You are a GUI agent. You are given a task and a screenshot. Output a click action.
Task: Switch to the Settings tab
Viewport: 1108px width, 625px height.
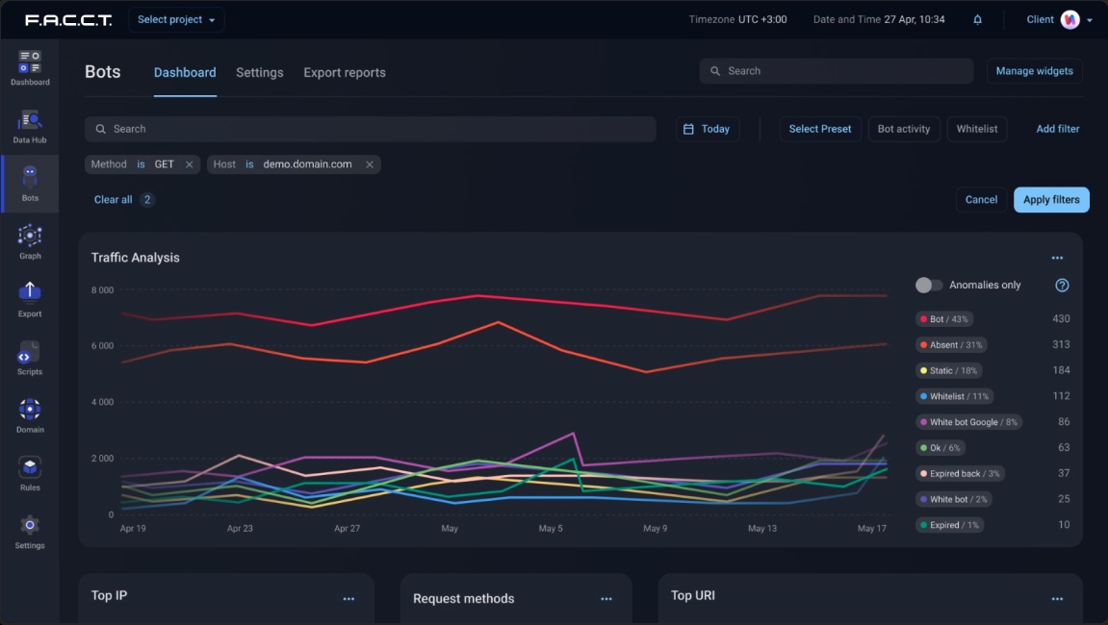click(259, 73)
